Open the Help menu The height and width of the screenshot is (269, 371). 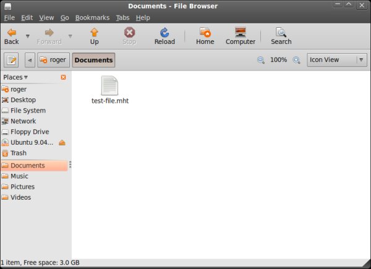pyautogui.click(x=143, y=18)
